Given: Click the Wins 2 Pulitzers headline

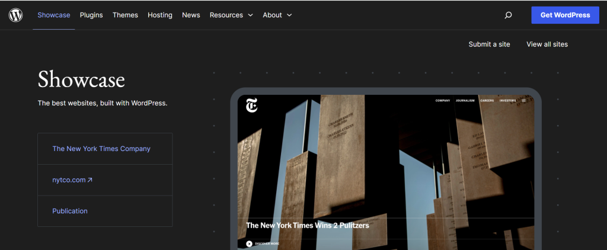Looking at the screenshot, I should click(308, 225).
